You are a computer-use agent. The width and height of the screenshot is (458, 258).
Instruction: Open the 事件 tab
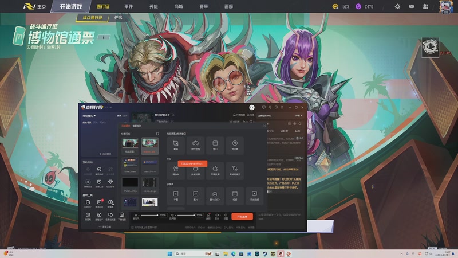[128, 6]
